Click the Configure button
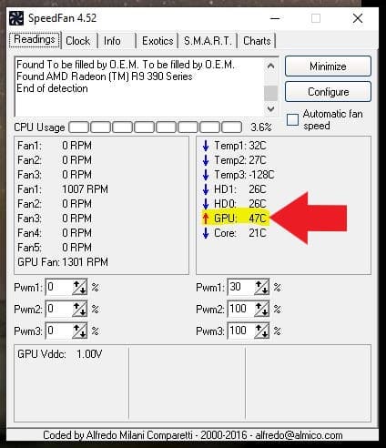The width and height of the screenshot is (386, 448). click(328, 92)
